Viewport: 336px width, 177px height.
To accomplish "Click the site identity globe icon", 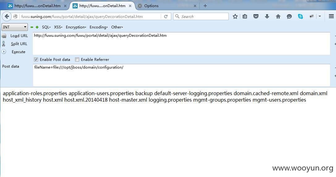I will (x=15, y=16).
